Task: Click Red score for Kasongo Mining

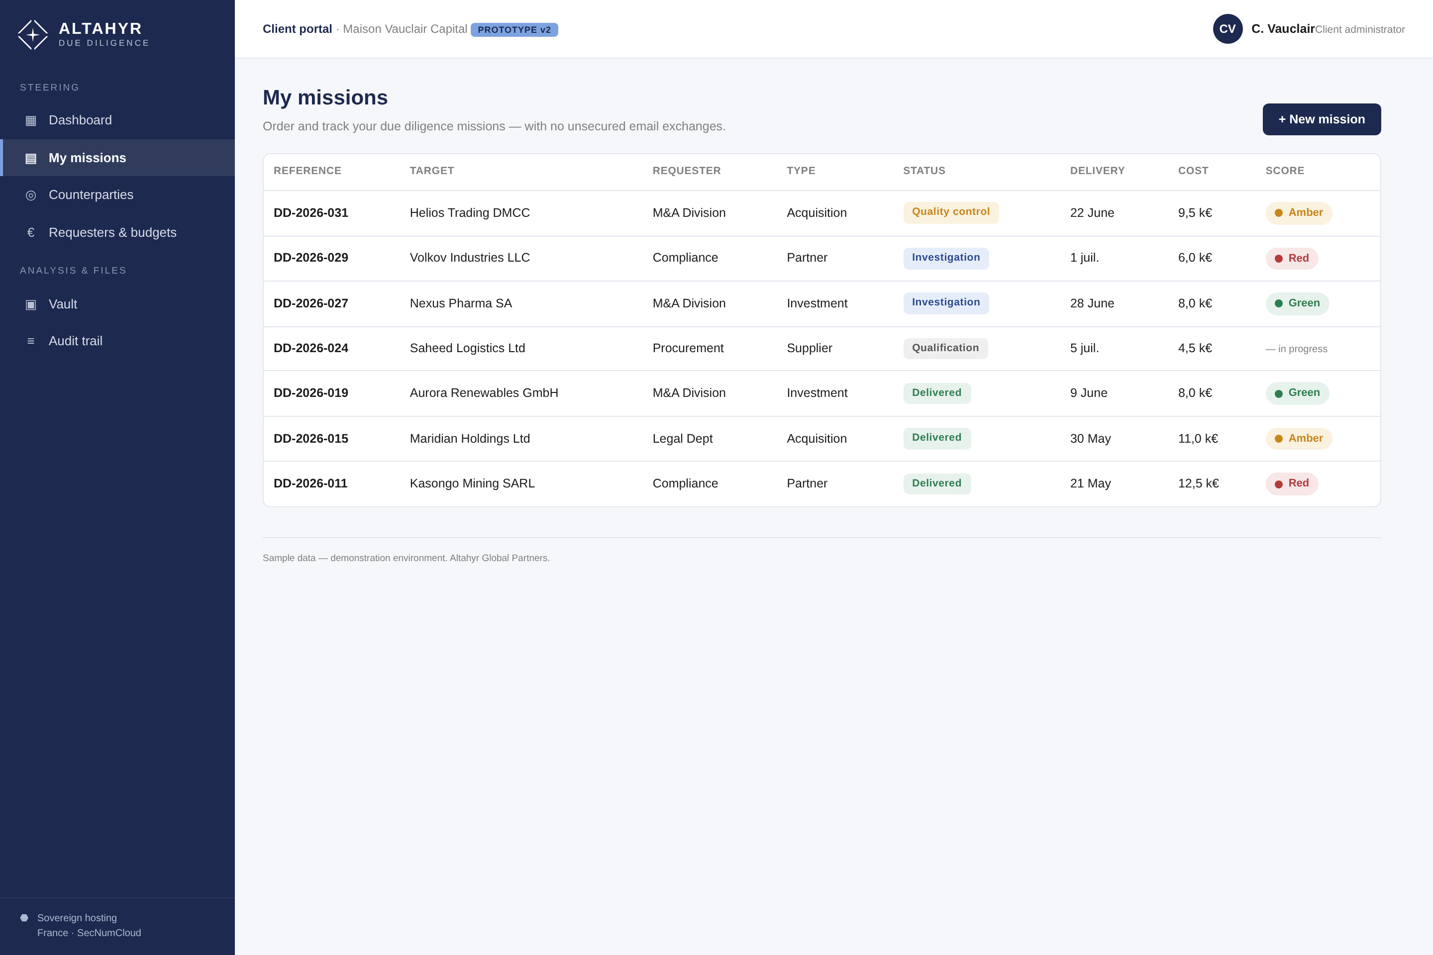Action: coord(1292,483)
